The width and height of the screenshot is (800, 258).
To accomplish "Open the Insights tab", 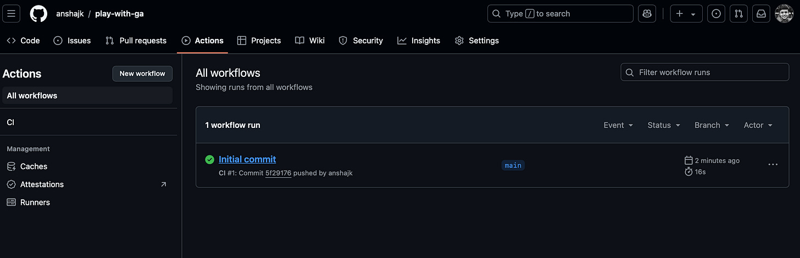I will pyautogui.click(x=419, y=41).
